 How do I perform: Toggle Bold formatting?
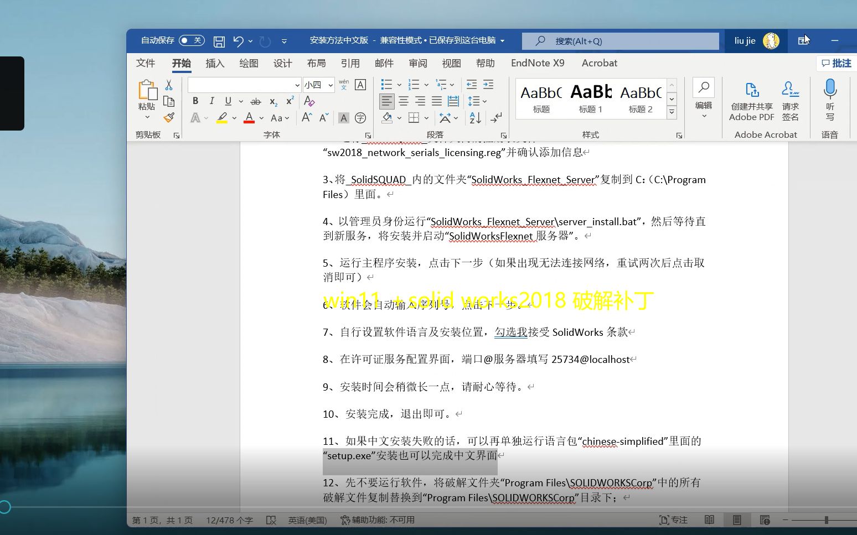(195, 101)
